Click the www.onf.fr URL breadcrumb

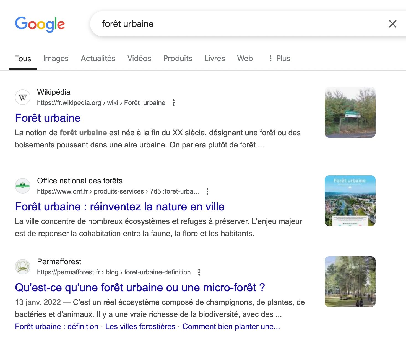click(x=118, y=191)
